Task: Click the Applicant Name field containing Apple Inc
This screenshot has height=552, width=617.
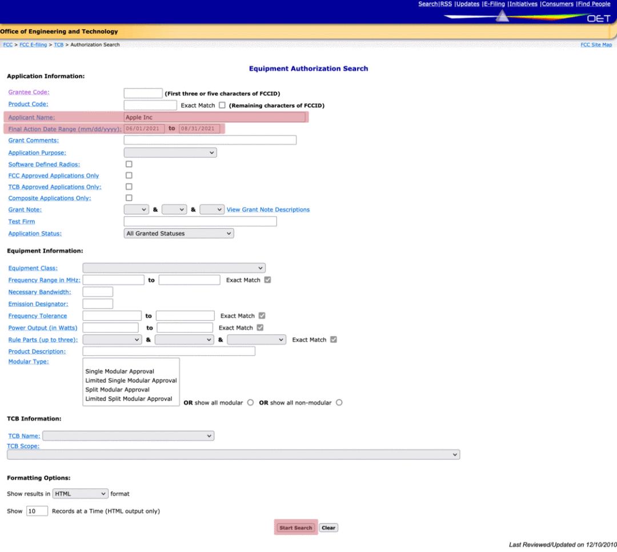Action: pos(214,117)
